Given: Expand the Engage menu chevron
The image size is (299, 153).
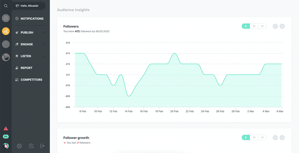Looking at the screenshot, I should click(44, 44).
